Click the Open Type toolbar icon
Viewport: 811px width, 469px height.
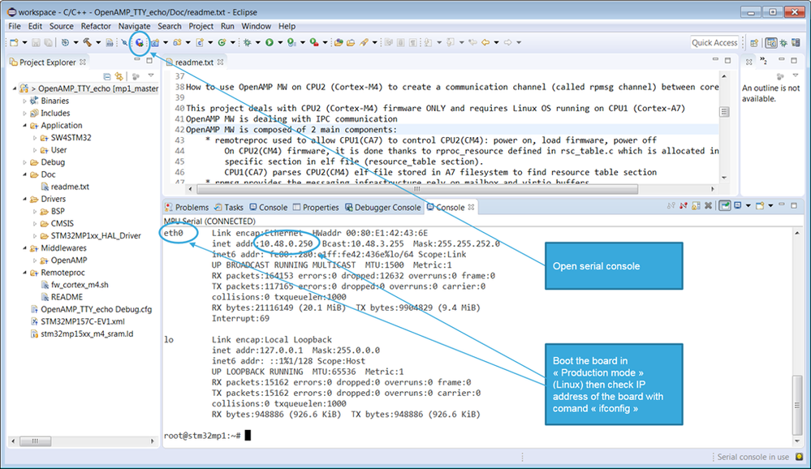point(339,43)
